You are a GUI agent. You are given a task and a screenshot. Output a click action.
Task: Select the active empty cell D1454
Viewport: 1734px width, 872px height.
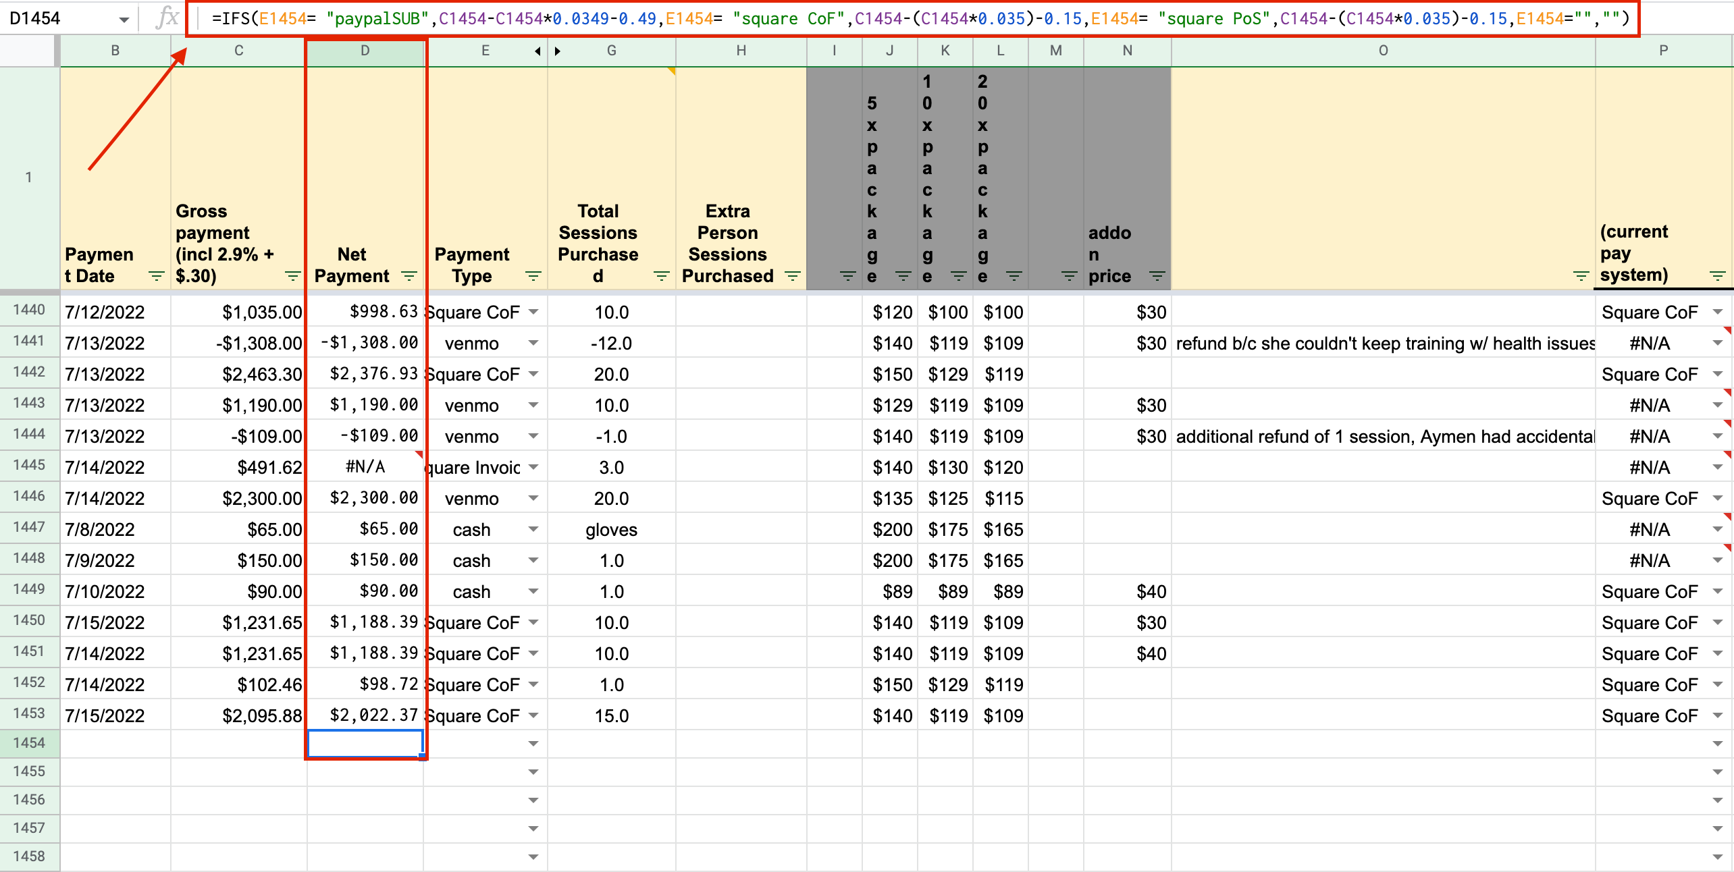[365, 744]
